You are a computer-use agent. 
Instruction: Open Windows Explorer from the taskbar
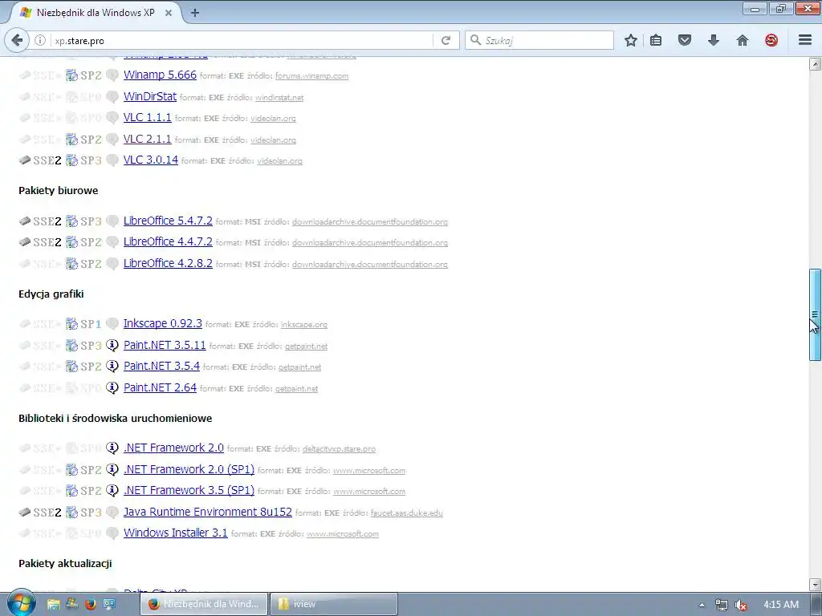53,604
